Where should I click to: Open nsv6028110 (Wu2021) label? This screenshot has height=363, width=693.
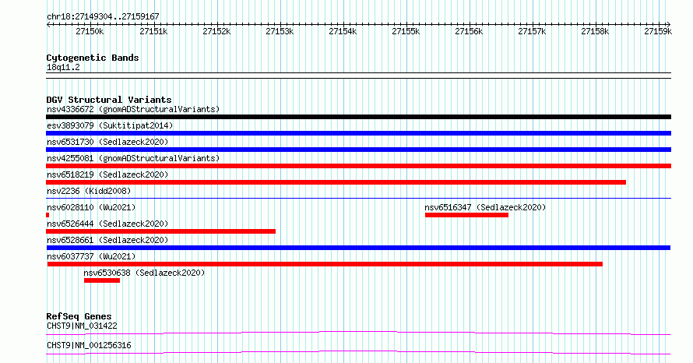pyautogui.click(x=91, y=207)
